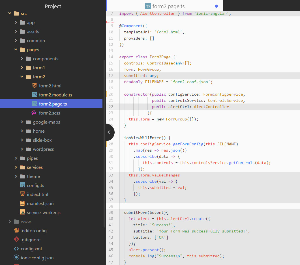Switch to the form2.page.ts editor tab
300x265 pixels.
[165, 6]
